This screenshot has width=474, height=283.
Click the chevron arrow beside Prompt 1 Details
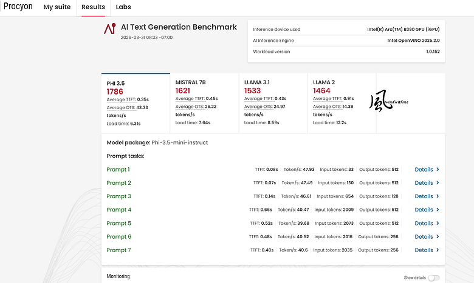click(x=438, y=170)
